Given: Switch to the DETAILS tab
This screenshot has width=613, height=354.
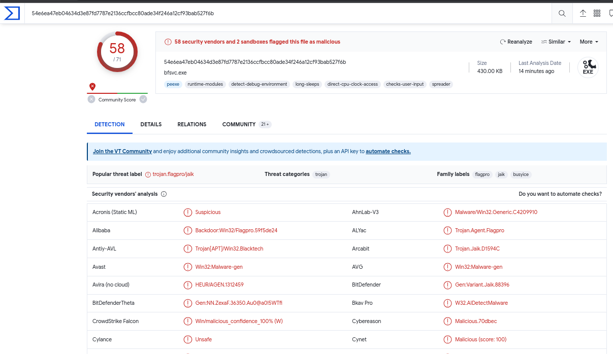Looking at the screenshot, I should pyautogui.click(x=150, y=124).
